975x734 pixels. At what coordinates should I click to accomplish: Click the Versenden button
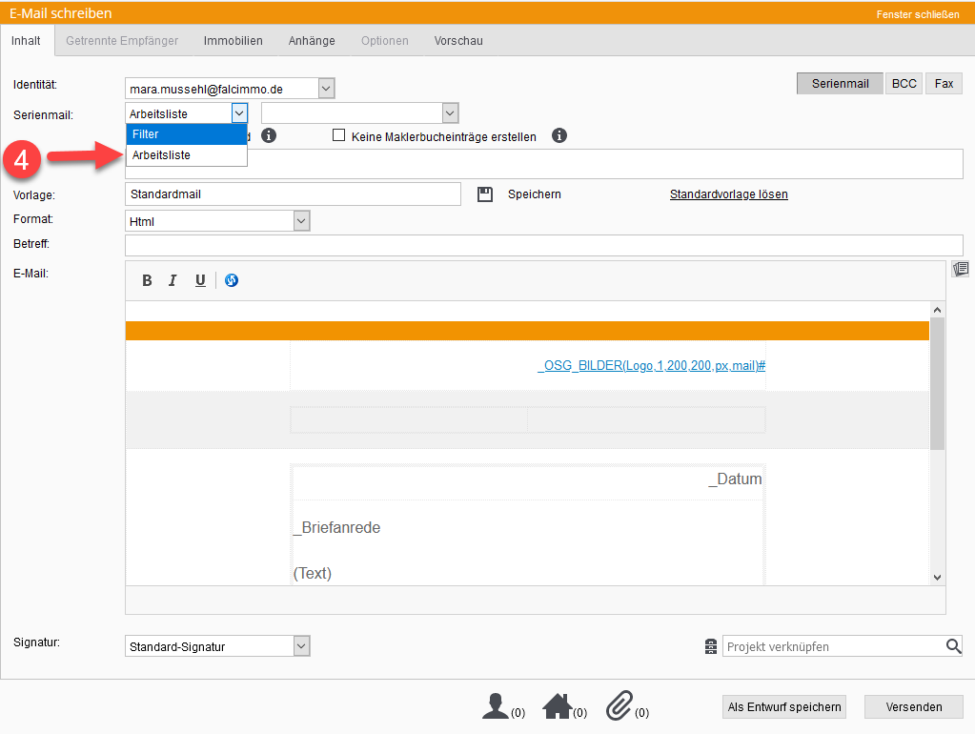pyautogui.click(x=913, y=706)
